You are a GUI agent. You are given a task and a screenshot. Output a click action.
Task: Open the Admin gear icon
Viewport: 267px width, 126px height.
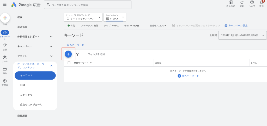pyautogui.click(x=5, y=81)
